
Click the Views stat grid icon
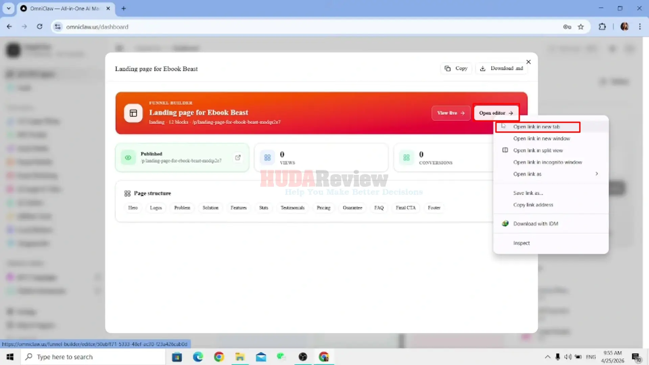pyautogui.click(x=267, y=158)
